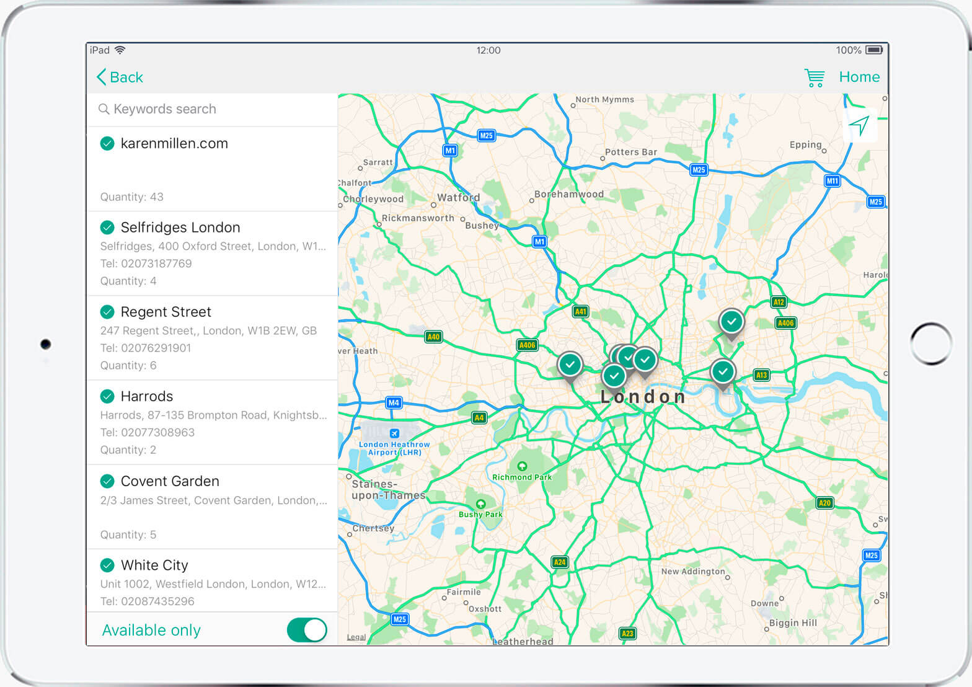Select the Harrods check icon
This screenshot has height=687, width=972.
[x=107, y=396]
